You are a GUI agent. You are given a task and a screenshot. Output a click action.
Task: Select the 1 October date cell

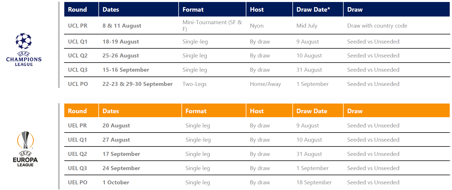pyautogui.click(x=116, y=182)
